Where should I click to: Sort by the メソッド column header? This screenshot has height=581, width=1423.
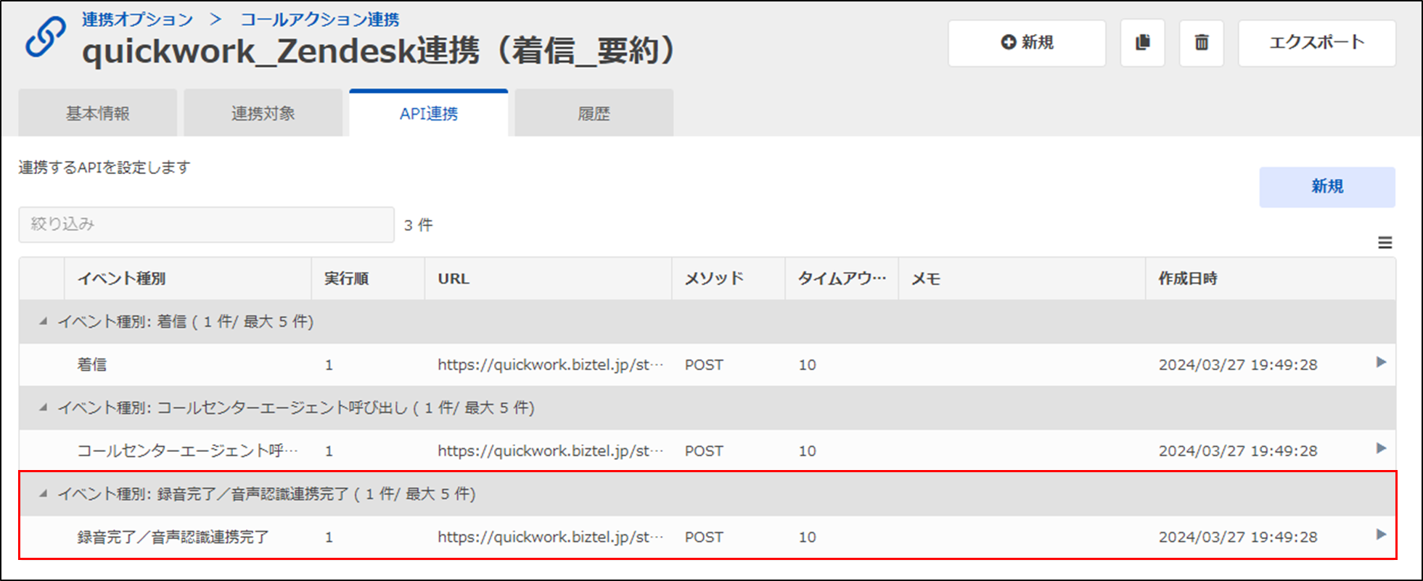point(729,279)
